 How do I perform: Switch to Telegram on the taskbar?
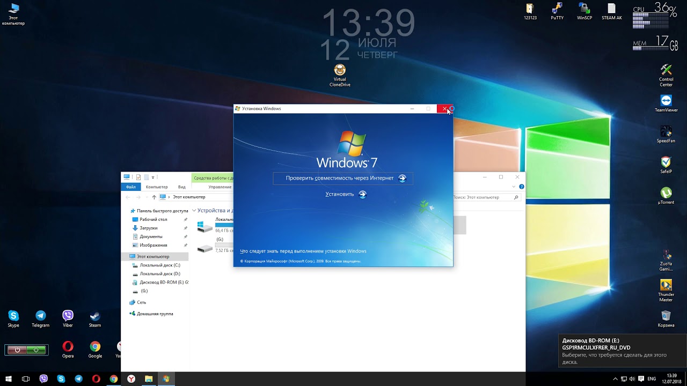[x=79, y=379]
